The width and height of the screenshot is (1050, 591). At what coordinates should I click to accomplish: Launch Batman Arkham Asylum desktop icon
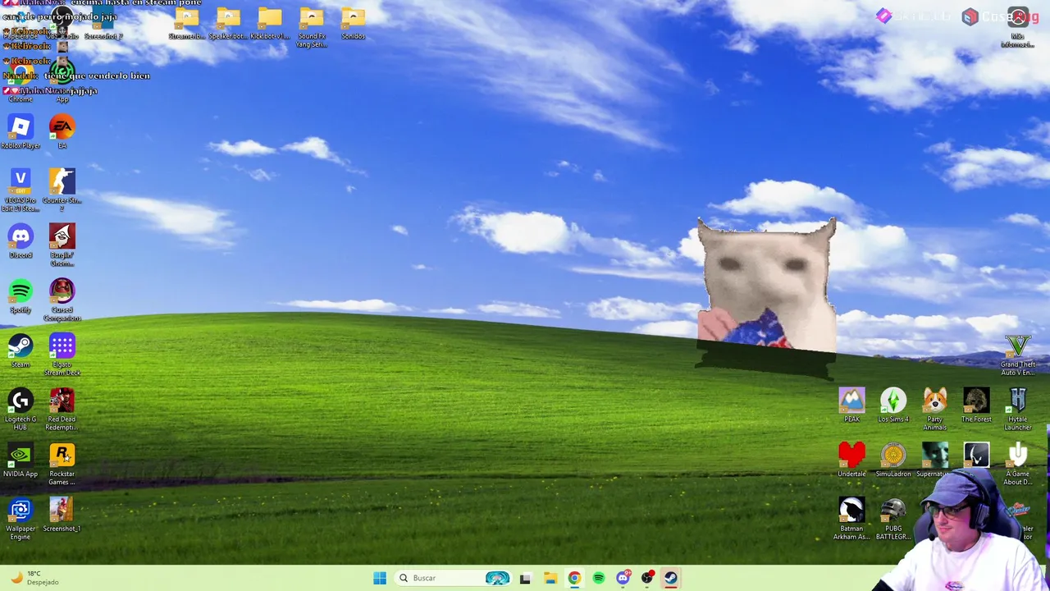(851, 519)
